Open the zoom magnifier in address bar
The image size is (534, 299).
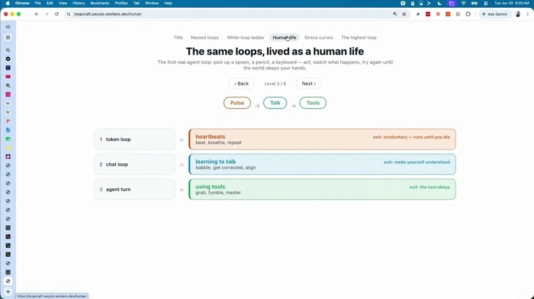[395, 14]
